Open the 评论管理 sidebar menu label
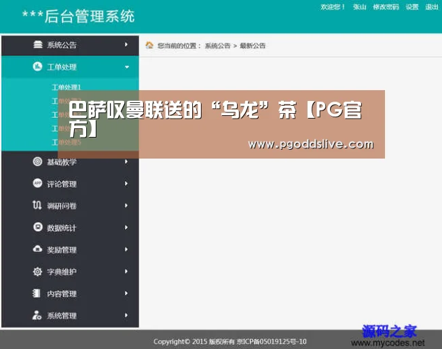The height and width of the screenshot is (349, 442). click(x=62, y=184)
